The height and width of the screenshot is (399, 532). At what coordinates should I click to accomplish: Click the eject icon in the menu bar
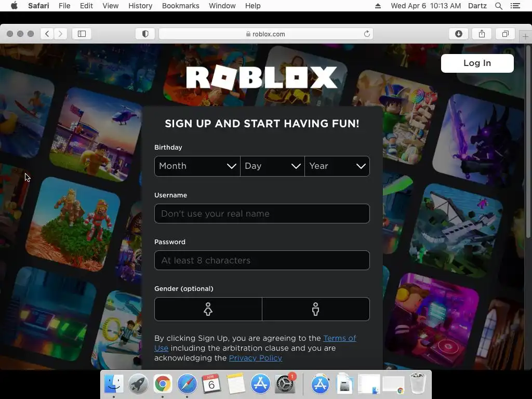[x=378, y=6]
